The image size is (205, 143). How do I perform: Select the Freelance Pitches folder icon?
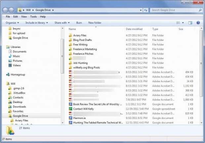click(x=70, y=54)
